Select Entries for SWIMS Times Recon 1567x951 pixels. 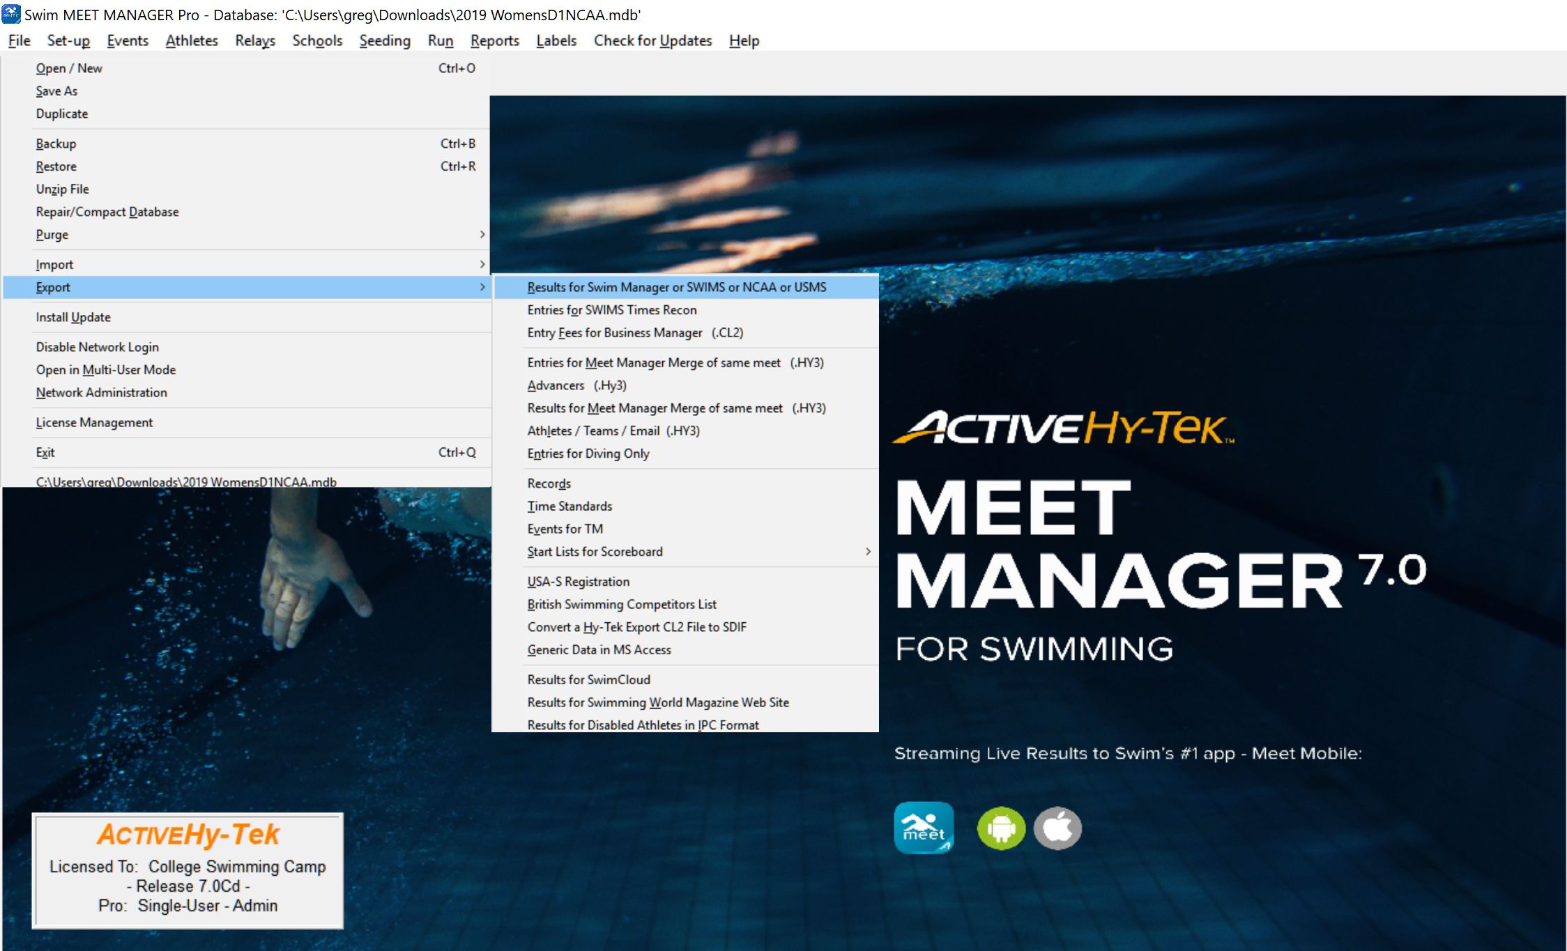(x=686, y=310)
